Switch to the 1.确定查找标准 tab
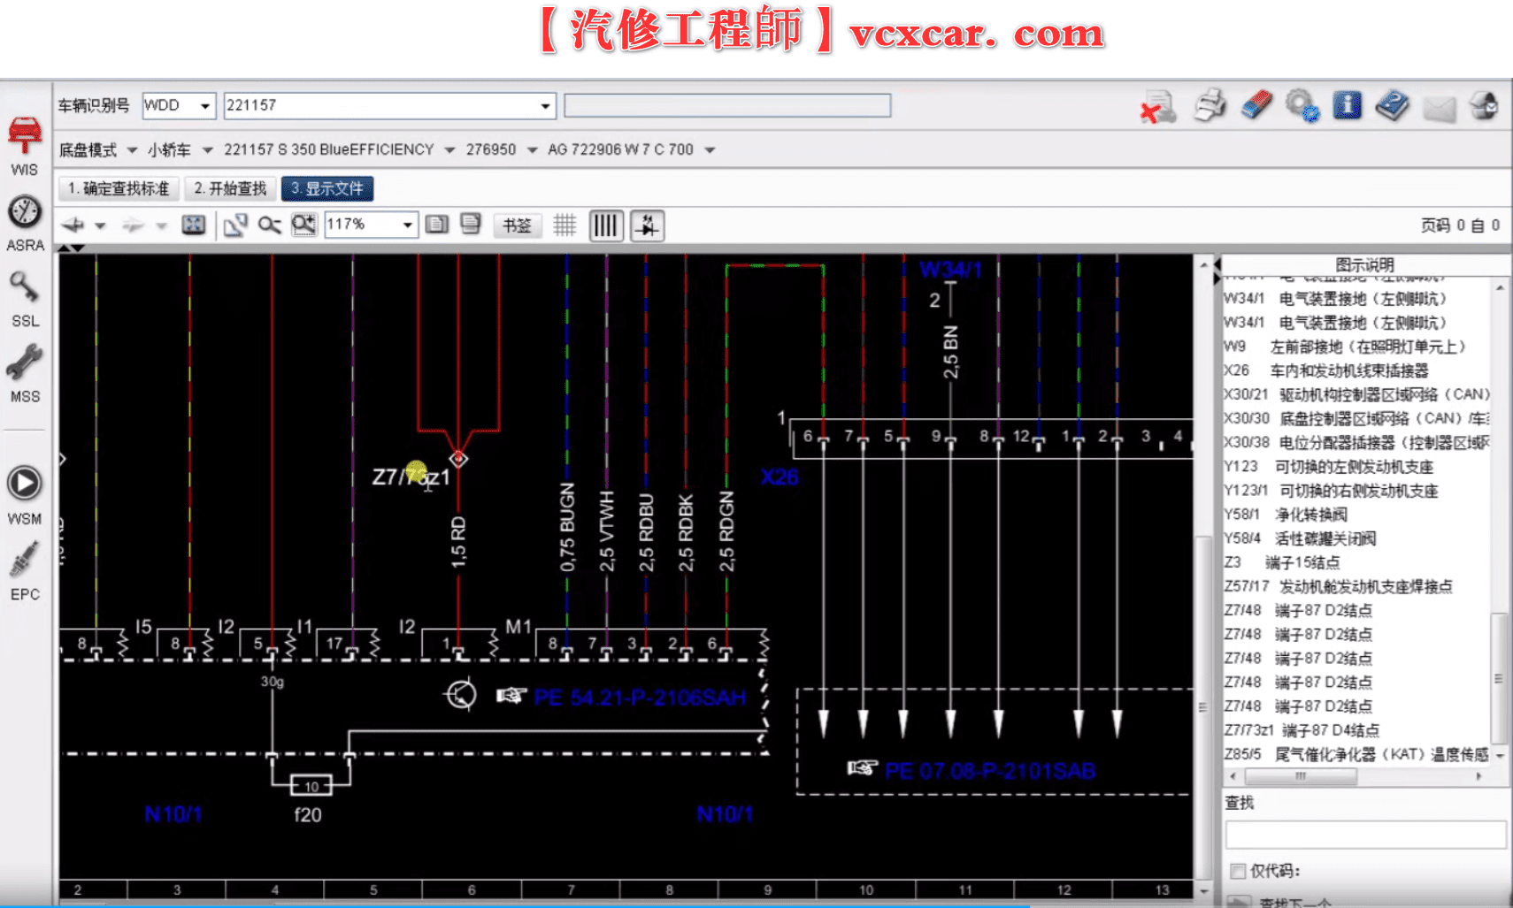The width and height of the screenshot is (1513, 908). click(118, 188)
